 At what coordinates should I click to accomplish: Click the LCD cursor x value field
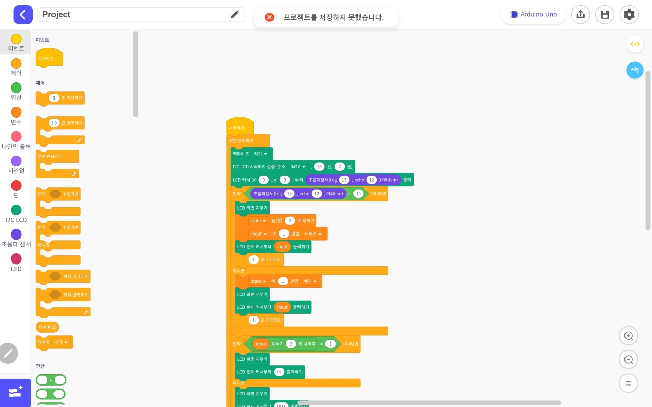click(x=263, y=180)
